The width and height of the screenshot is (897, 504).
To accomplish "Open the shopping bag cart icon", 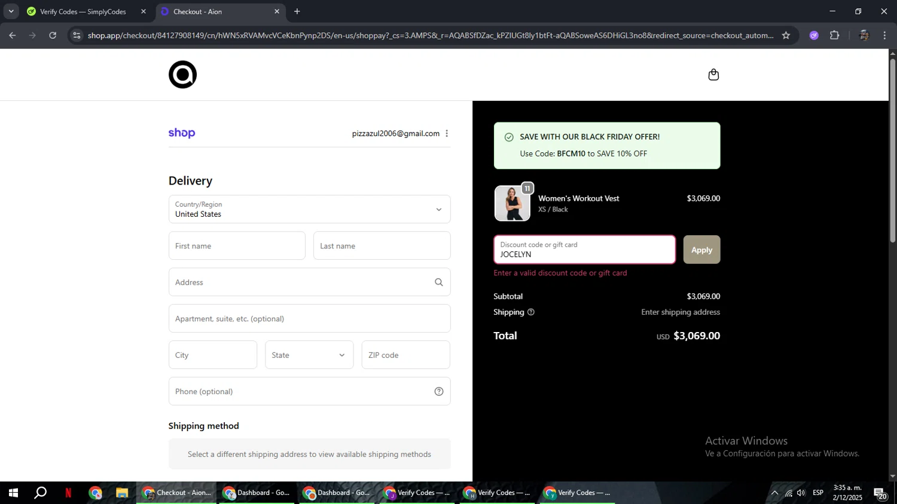I will point(713,75).
